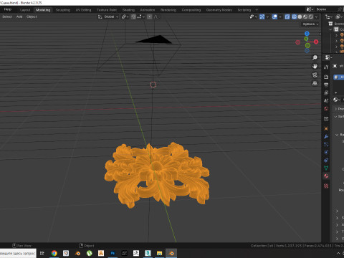Click the pan view hand icon
This screenshot has height=258, width=344.
pyautogui.click(x=315, y=66)
